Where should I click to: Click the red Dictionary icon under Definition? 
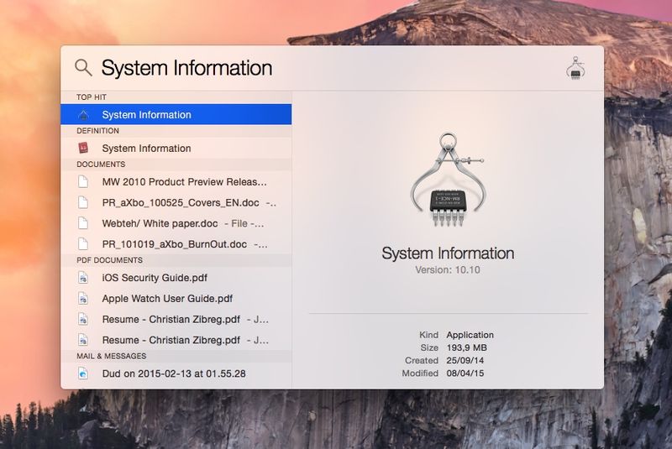tap(83, 148)
